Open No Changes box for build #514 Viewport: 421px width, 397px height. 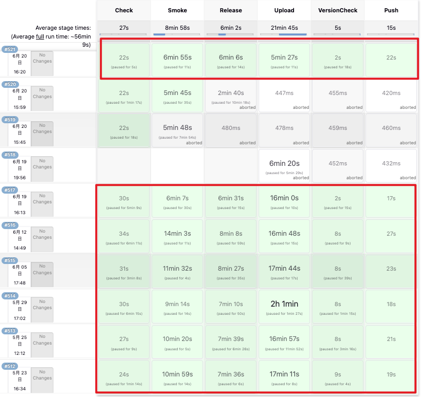click(42, 305)
